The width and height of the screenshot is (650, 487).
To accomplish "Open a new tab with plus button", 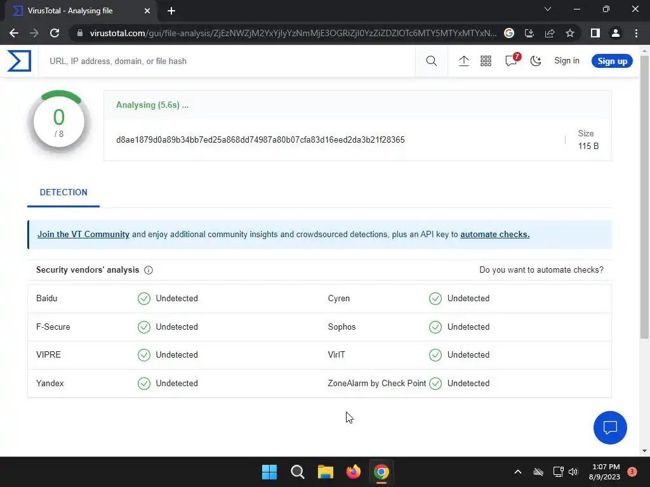I will click(171, 11).
